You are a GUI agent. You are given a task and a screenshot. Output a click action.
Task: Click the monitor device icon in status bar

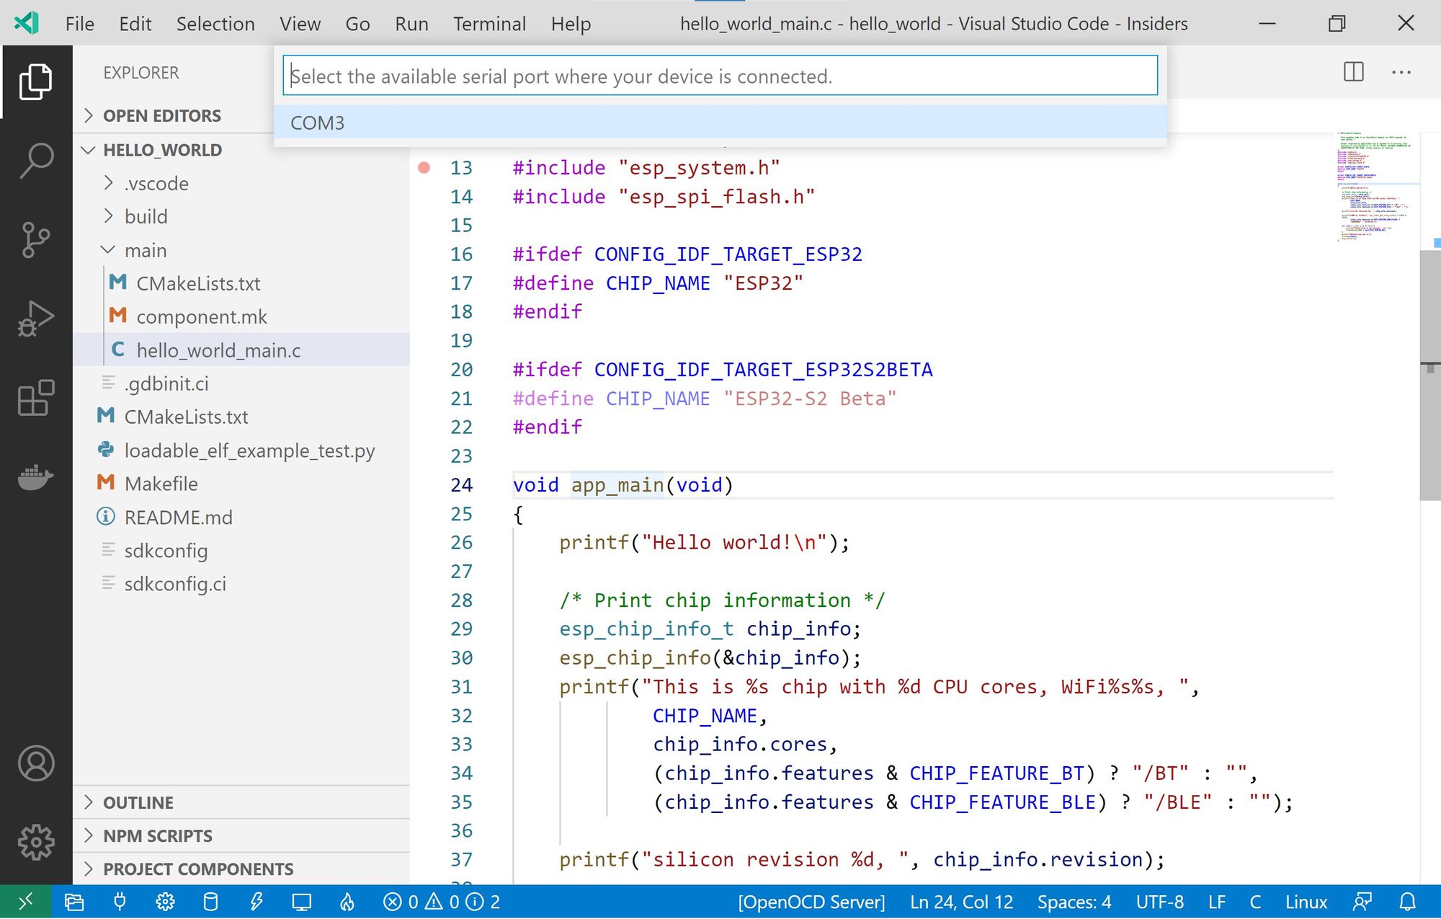[301, 902]
